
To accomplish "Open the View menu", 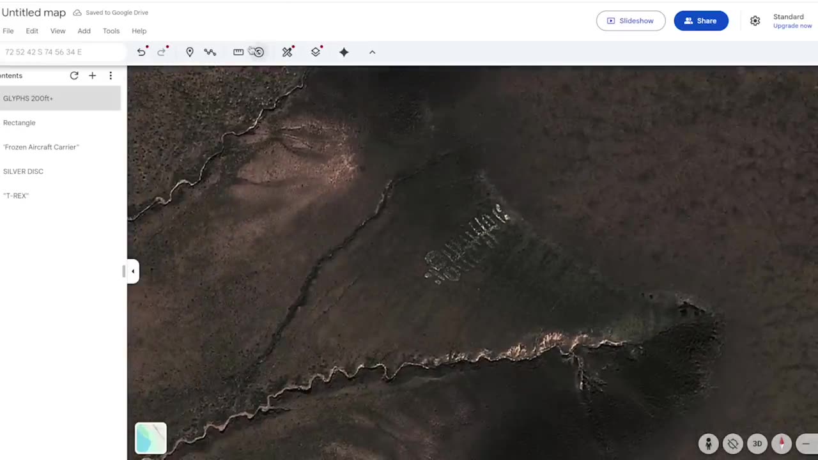I will 58,31.
